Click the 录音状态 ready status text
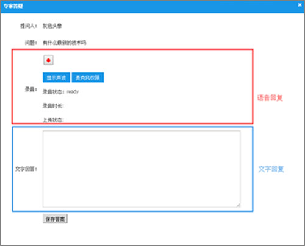 (60, 92)
